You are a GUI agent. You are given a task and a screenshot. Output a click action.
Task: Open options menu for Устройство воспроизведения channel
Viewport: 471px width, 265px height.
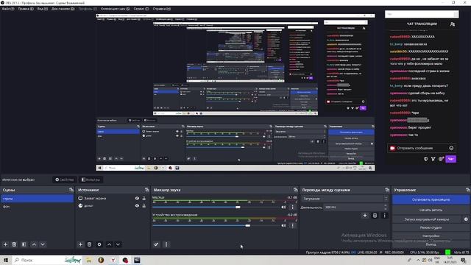tap(293, 226)
